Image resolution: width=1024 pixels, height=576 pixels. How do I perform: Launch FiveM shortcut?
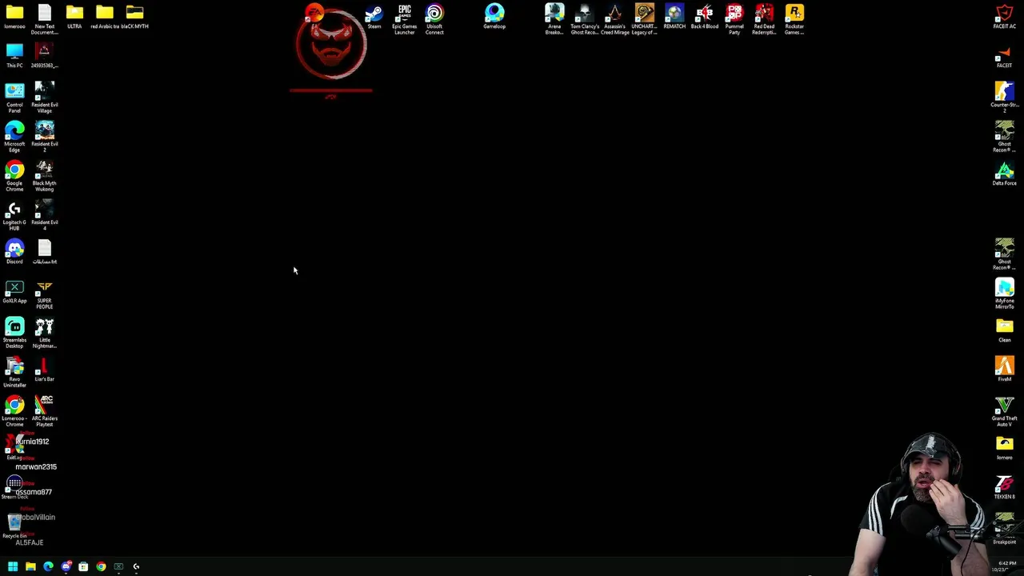coord(1005,370)
